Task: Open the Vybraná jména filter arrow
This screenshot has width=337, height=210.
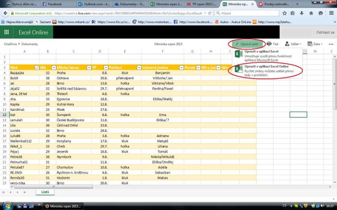Action: (181, 68)
